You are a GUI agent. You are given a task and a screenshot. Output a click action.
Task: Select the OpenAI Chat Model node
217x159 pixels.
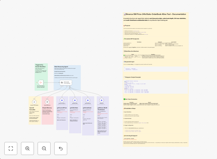34,101
